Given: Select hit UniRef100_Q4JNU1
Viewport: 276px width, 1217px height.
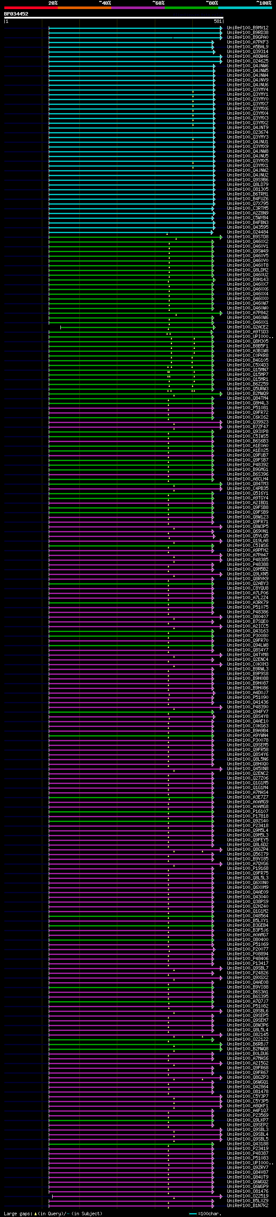Looking at the screenshot, I should click(248, 142).
